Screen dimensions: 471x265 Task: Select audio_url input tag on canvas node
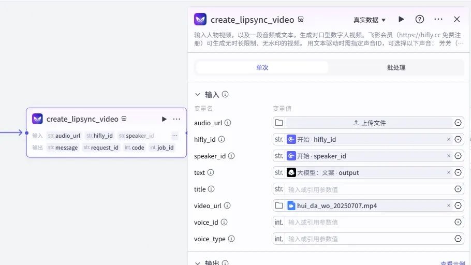[x=64, y=136]
